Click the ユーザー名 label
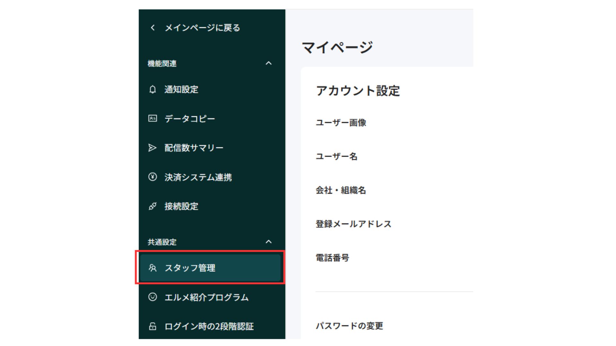This screenshot has height=346, width=616. pos(337,156)
